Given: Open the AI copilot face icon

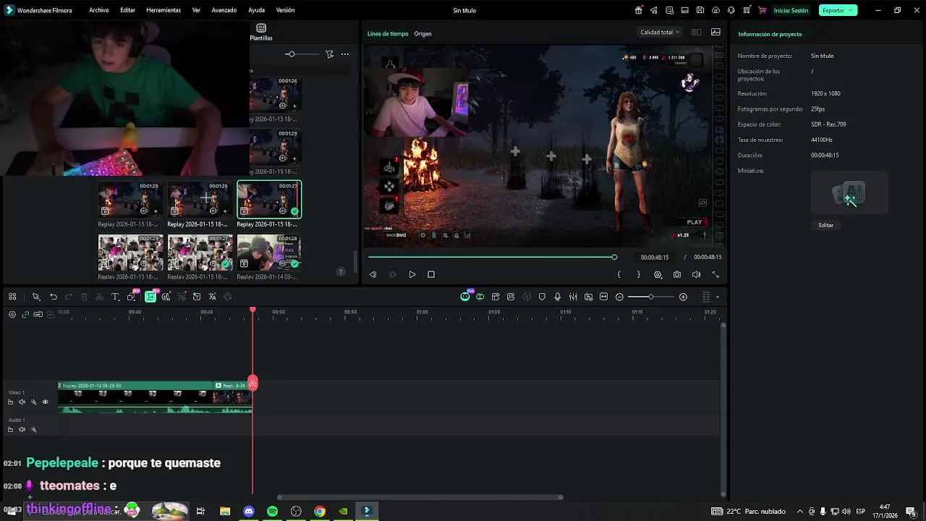Looking at the screenshot, I should 465,297.
